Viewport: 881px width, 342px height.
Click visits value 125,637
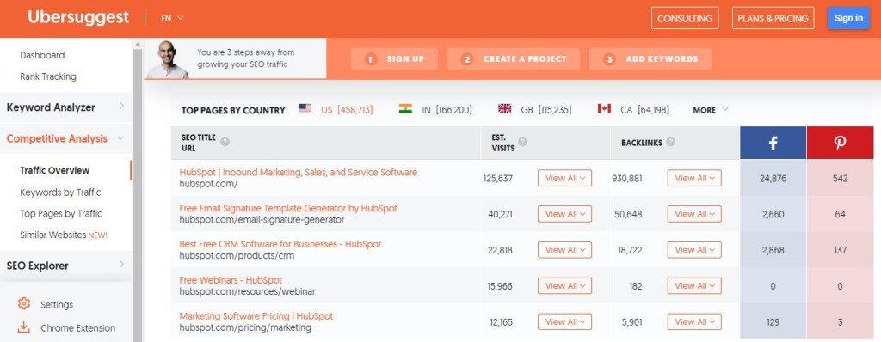(498, 179)
